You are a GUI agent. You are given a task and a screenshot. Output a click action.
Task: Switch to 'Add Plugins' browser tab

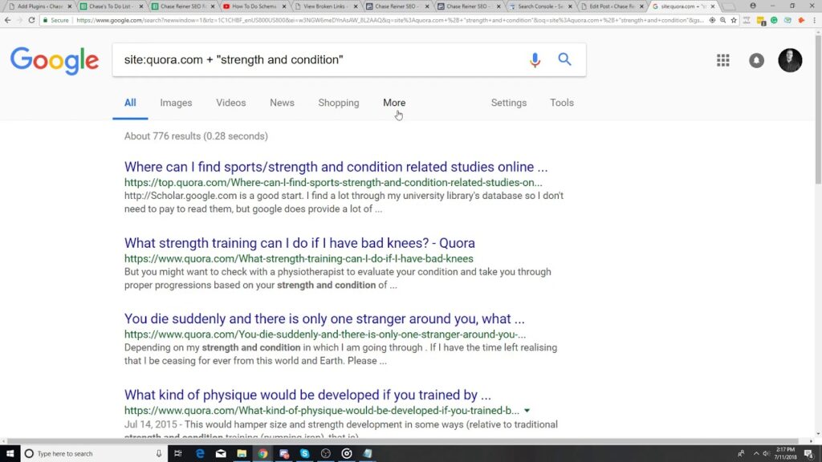(40, 6)
